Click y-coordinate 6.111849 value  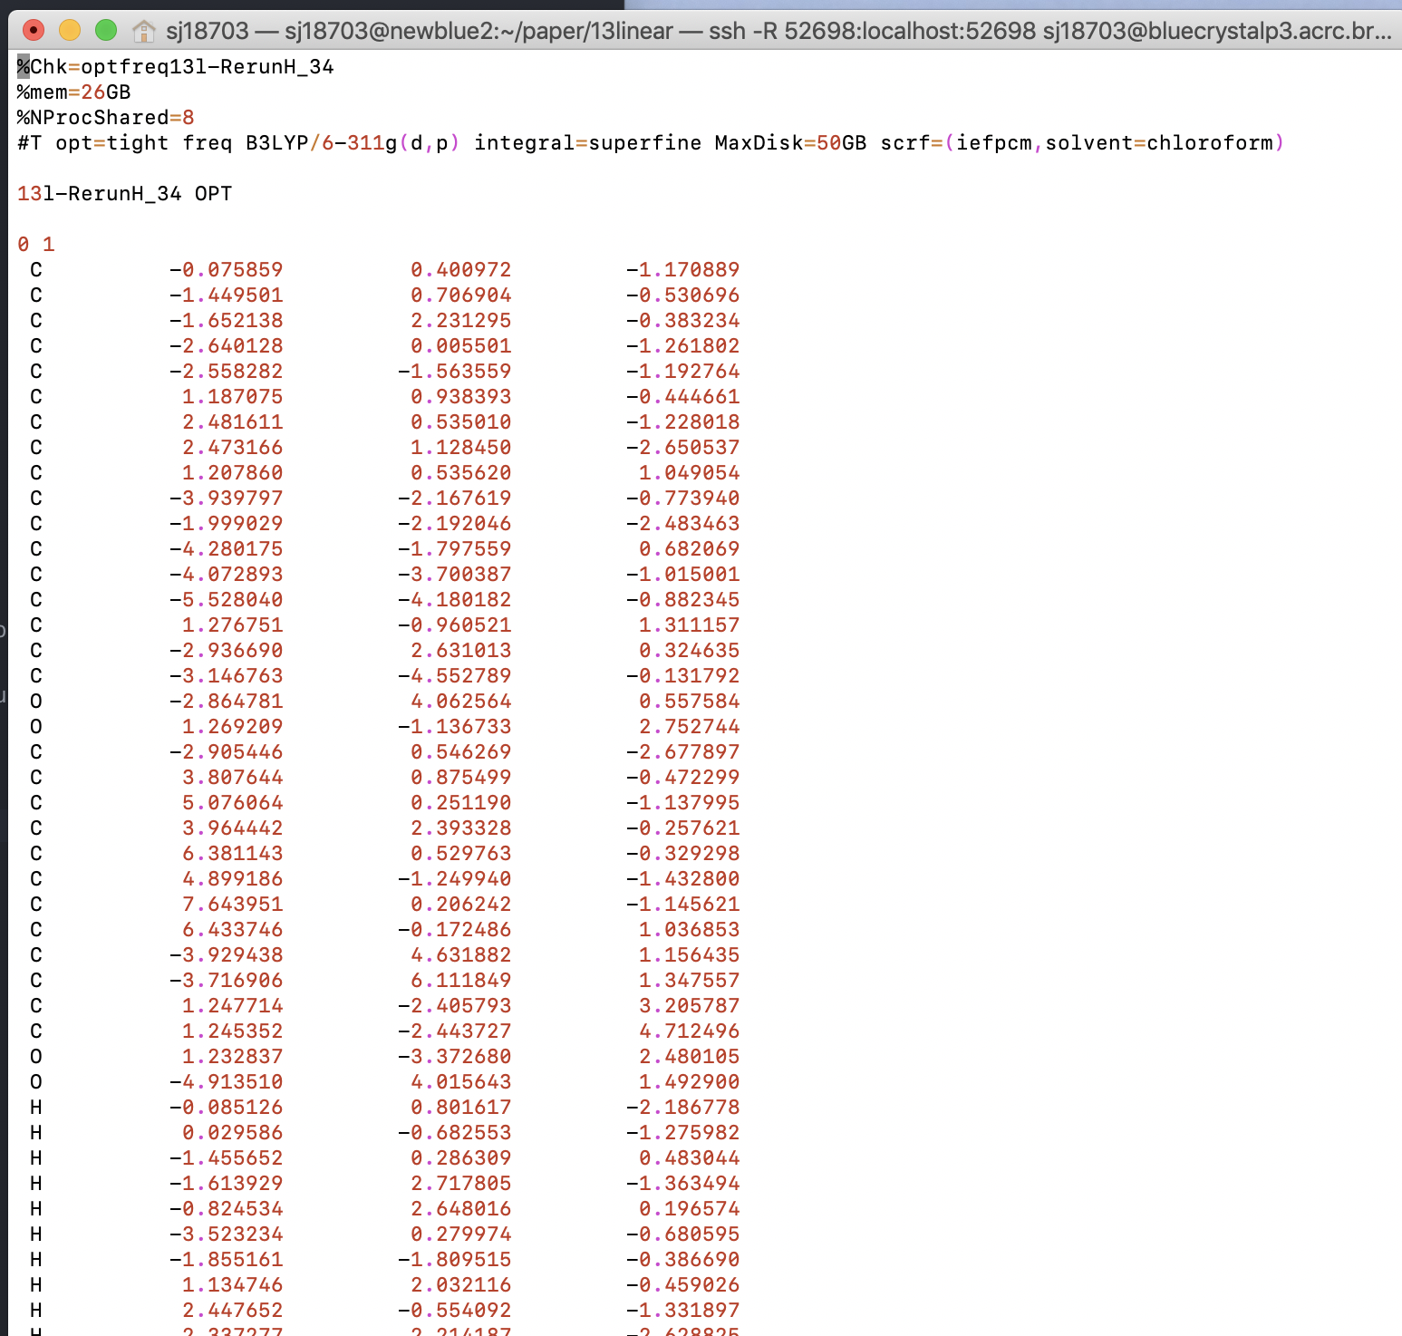tap(461, 981)
